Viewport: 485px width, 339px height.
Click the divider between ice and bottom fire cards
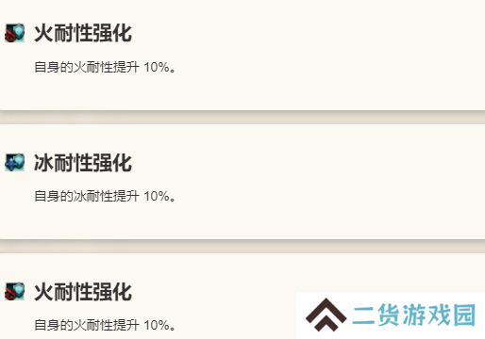pos(242,247)
